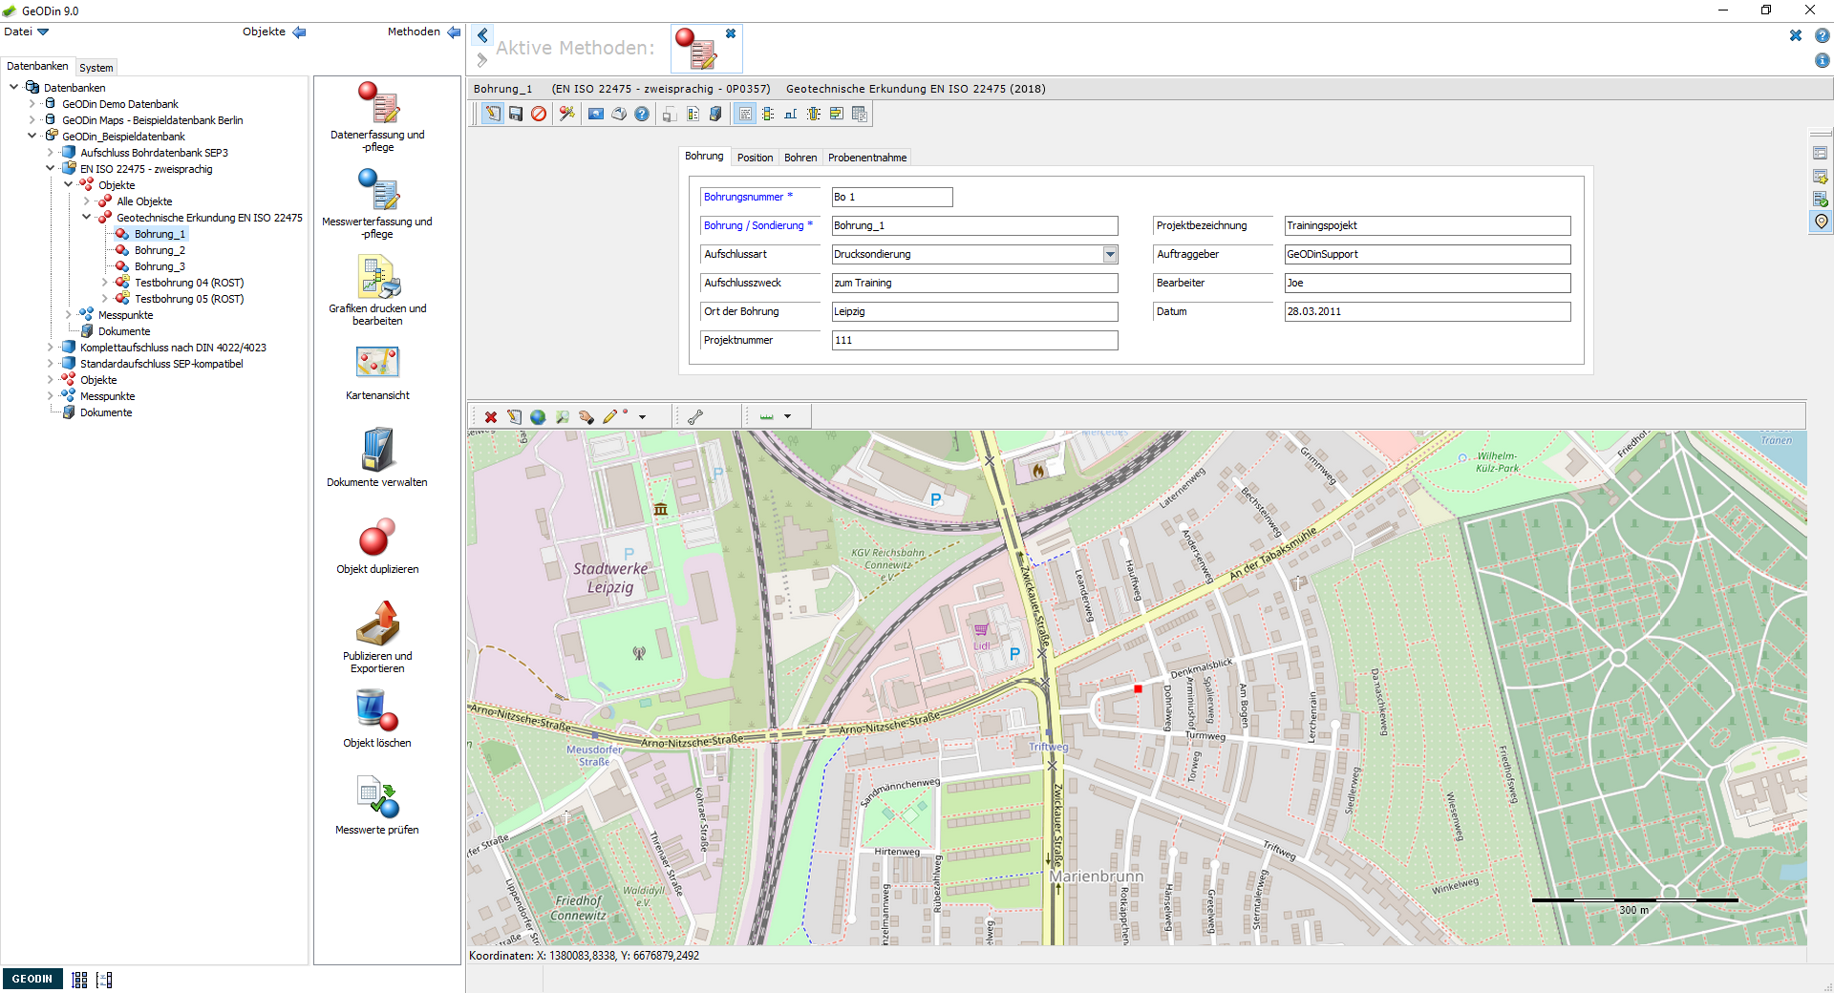Image resolution: width=1834 pixels, height=993 pixels.
Task: Click the Bohrungsnummer input field
Action: click(892, 197)
